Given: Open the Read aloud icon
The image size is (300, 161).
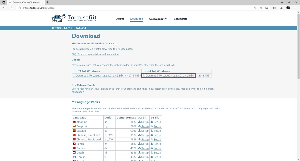Looking at the screenshot, I should pyautogui.click(x=255, y=8).
